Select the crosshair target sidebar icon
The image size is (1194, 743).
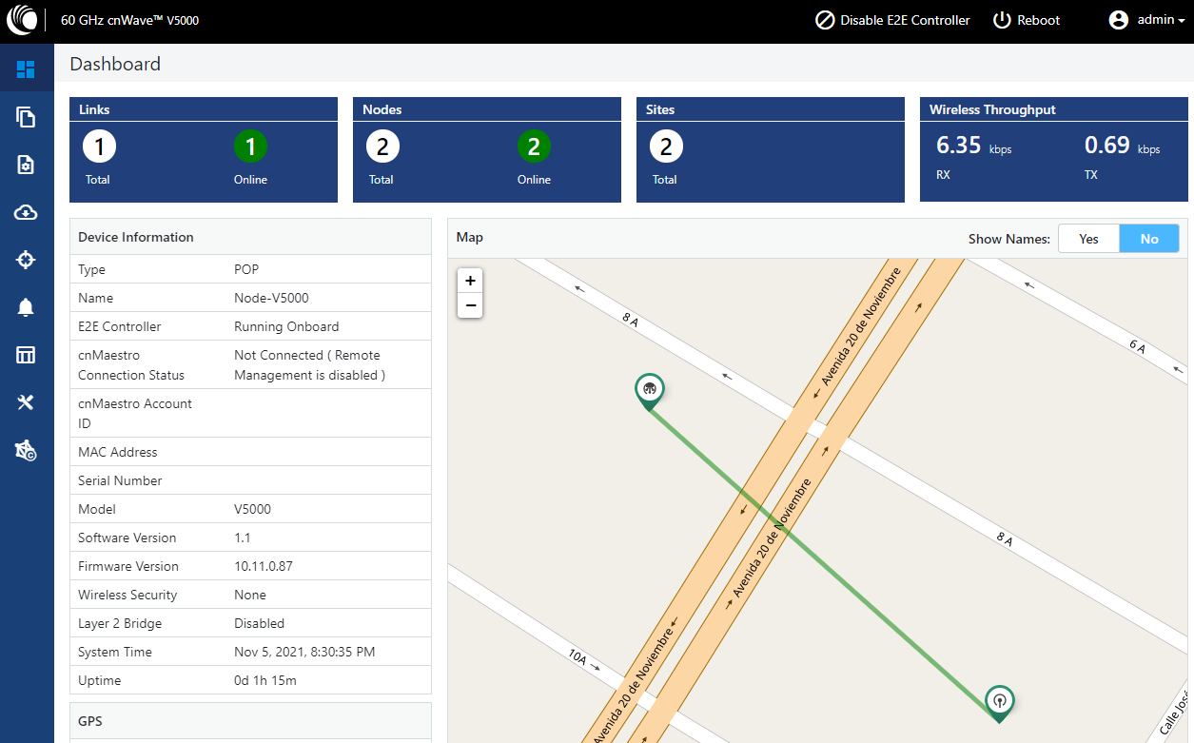[26, 260]
